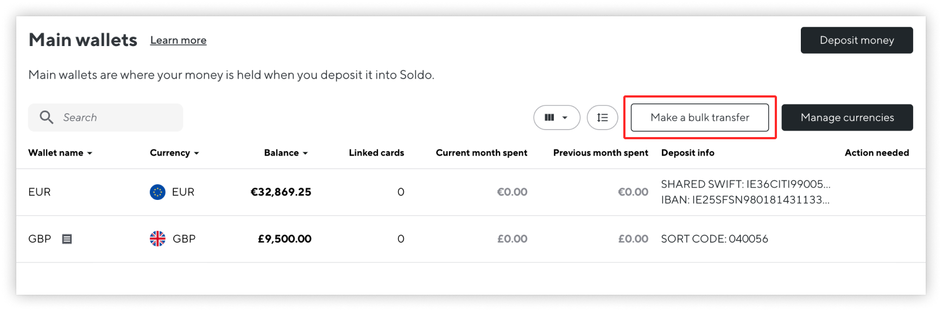Open the column visibility selector icon

(x=549, y=118)
